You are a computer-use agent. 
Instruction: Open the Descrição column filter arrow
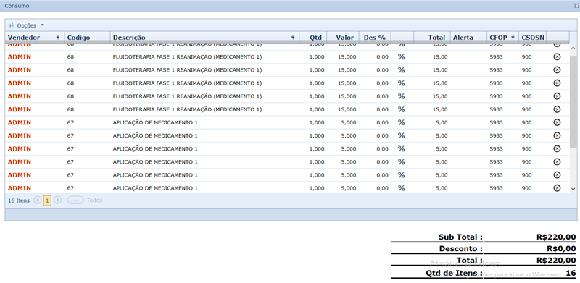point(293,38)
